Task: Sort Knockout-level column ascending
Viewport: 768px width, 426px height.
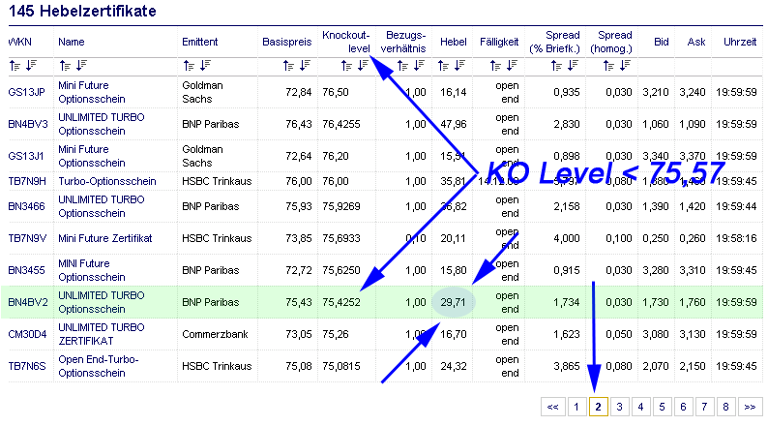Action: click(x=345, y=66)
